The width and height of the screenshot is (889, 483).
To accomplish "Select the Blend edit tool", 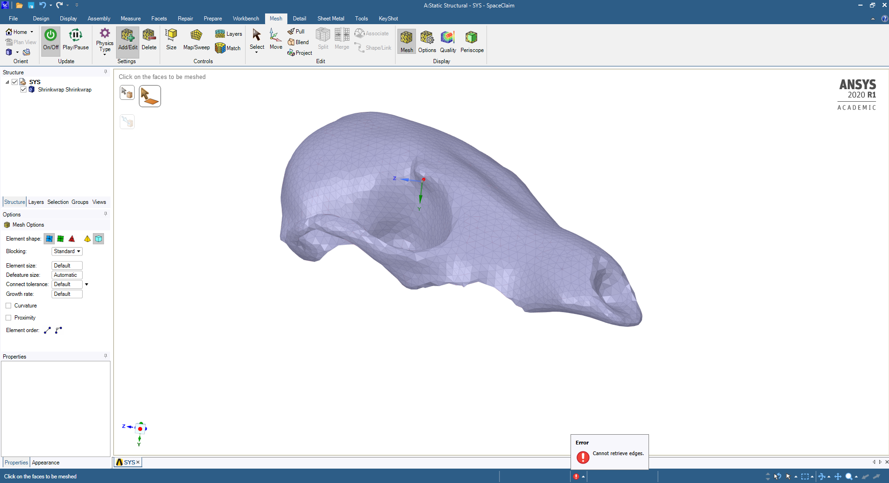I will pyautogui.click(x=298, y=42).
